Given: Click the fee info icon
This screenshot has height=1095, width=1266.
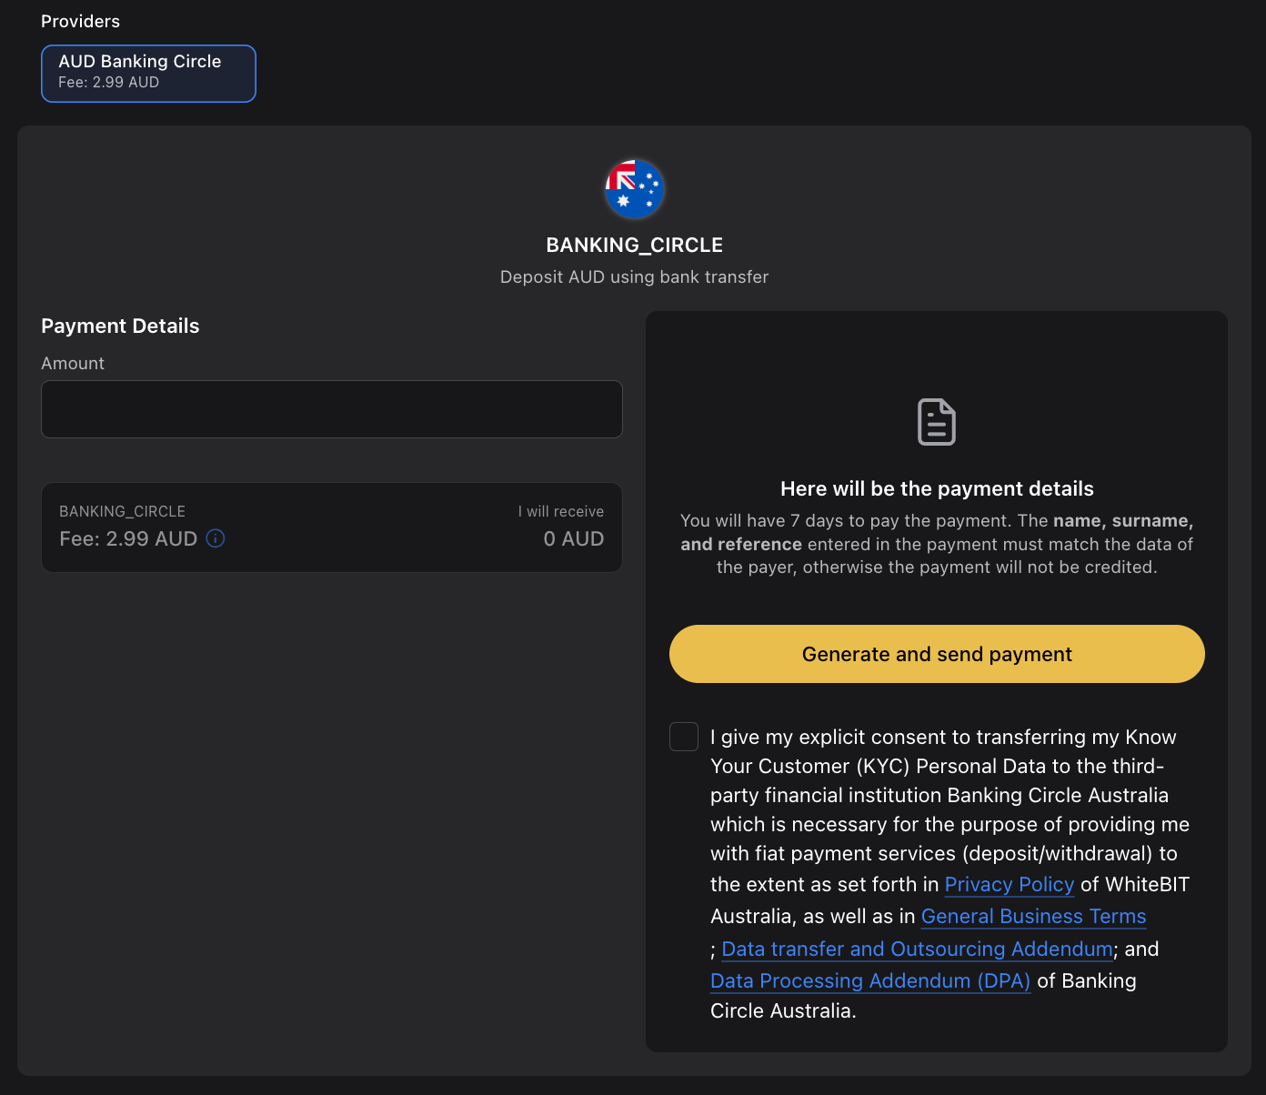Looking at the screenshot, I should pyautogui.click(x=216, y=538).
